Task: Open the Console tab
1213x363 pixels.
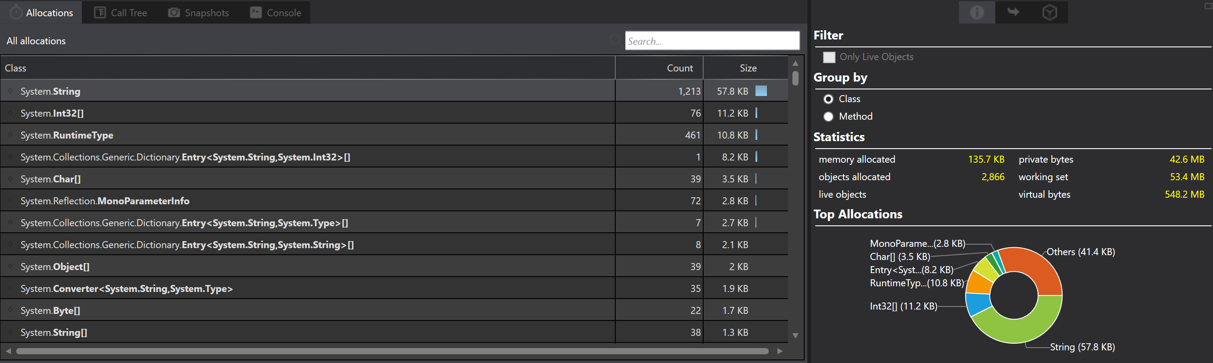Action: tap(276, 13)
